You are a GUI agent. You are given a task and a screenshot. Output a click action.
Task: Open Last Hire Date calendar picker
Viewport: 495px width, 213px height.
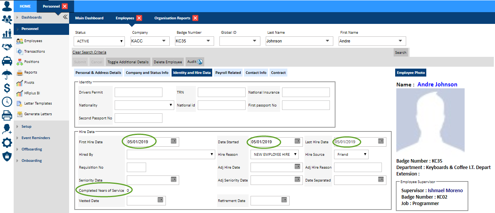point(381,141)
